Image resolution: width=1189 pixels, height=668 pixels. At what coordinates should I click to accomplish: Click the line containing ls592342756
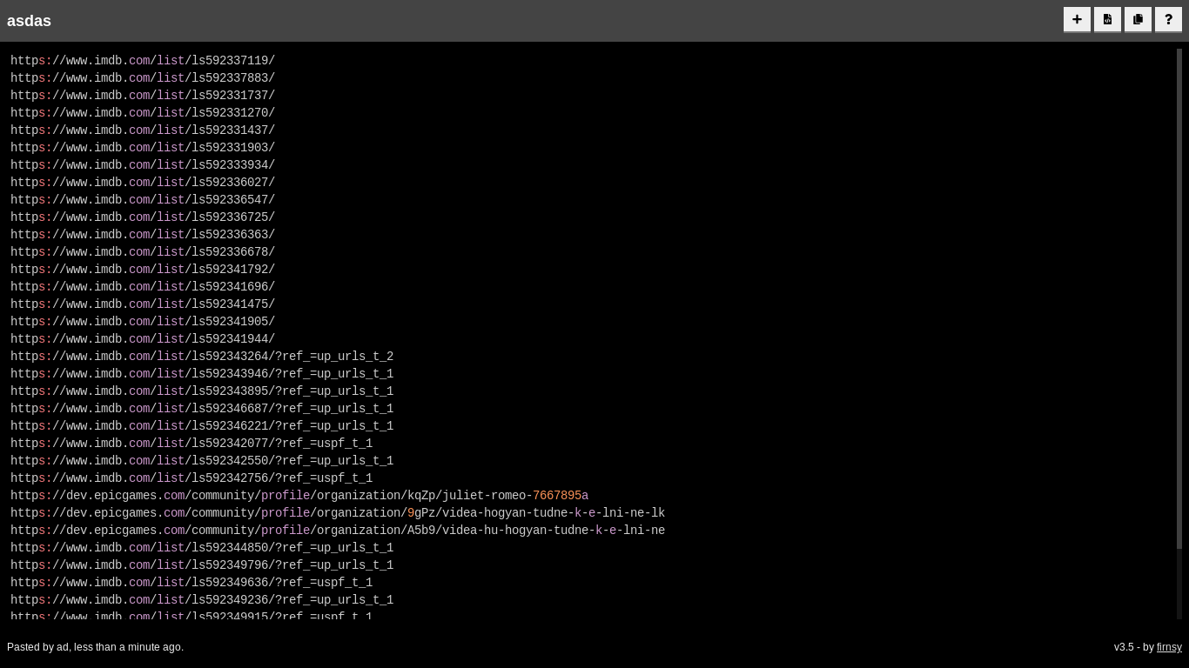tap(191, 478)
